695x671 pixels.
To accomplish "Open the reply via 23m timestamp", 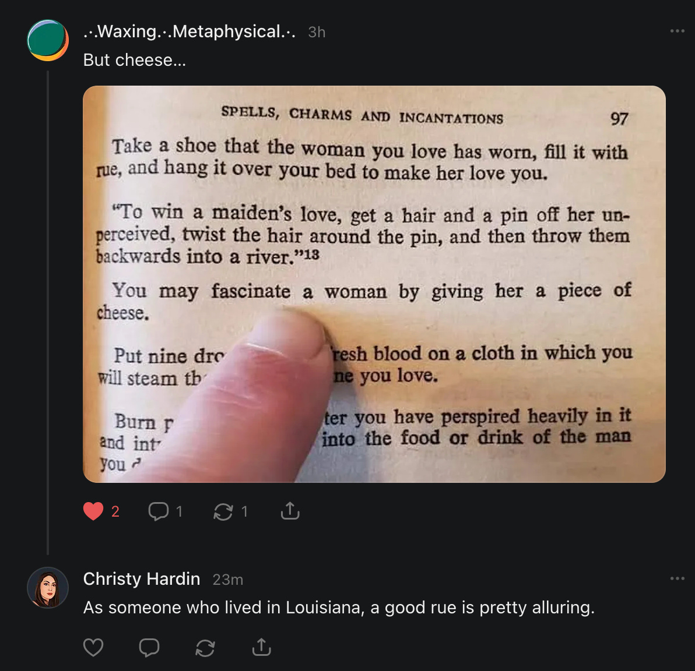I will (x=227, y=580).
